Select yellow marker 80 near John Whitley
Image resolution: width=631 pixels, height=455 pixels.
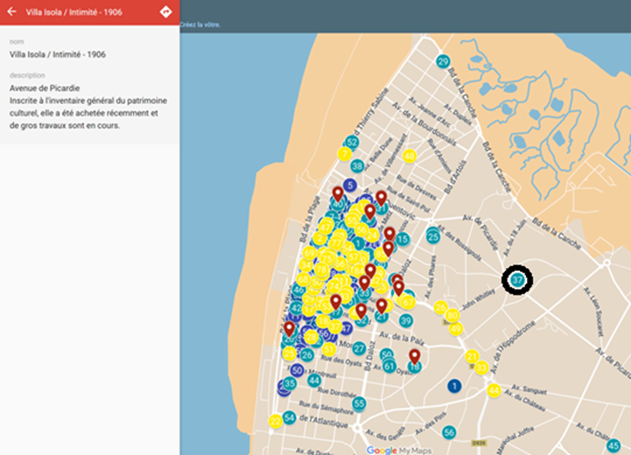coord(452,316)
